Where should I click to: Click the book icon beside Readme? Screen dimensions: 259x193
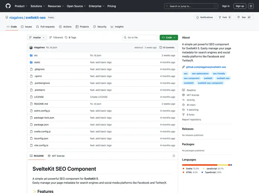pyautogui.click(x=183, y=90)
